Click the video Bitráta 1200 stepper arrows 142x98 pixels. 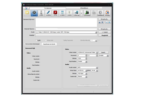[x=86, y=58]
